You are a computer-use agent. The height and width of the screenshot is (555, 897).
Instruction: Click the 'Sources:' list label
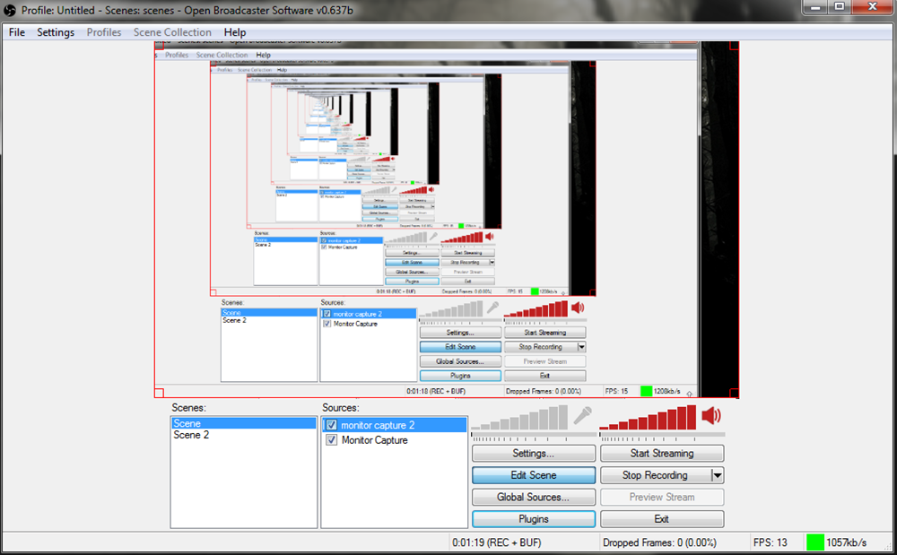[340, 408]
